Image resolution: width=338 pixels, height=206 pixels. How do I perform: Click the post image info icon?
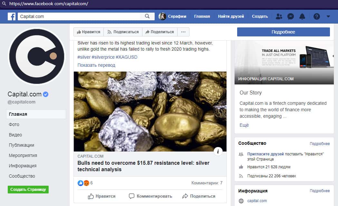218,152
